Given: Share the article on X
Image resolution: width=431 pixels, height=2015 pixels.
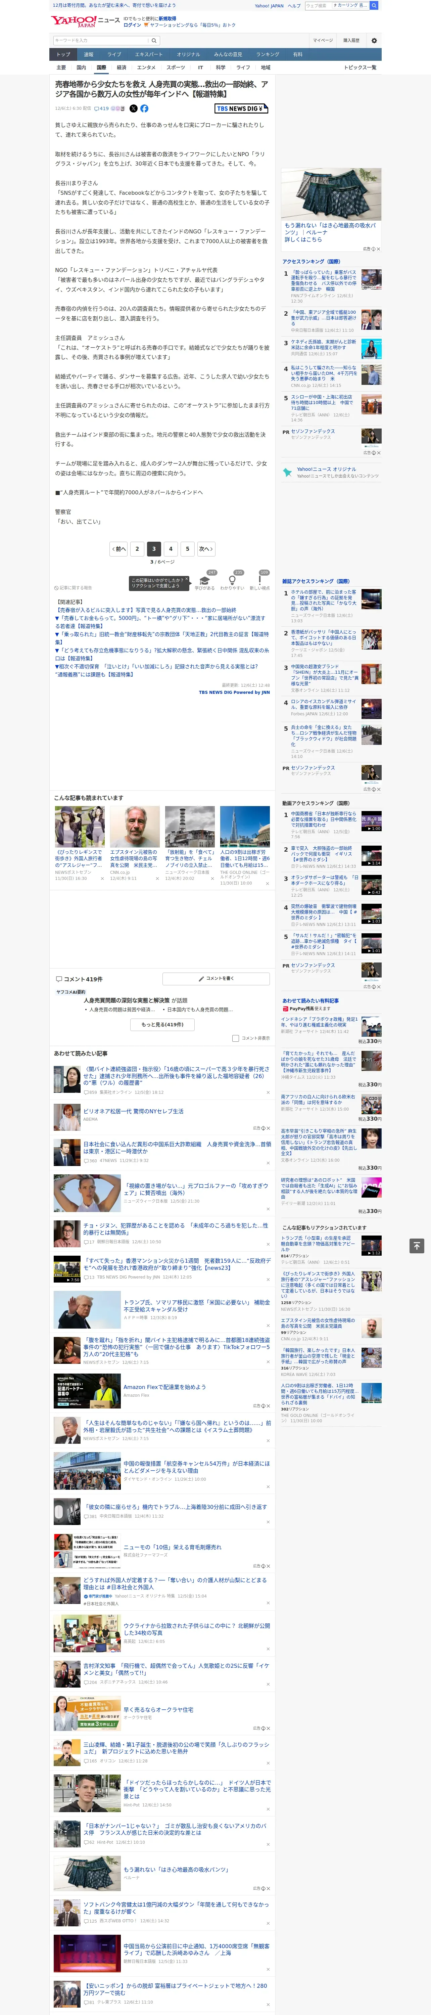Looking at the screenshot, I should click(133, 109).
